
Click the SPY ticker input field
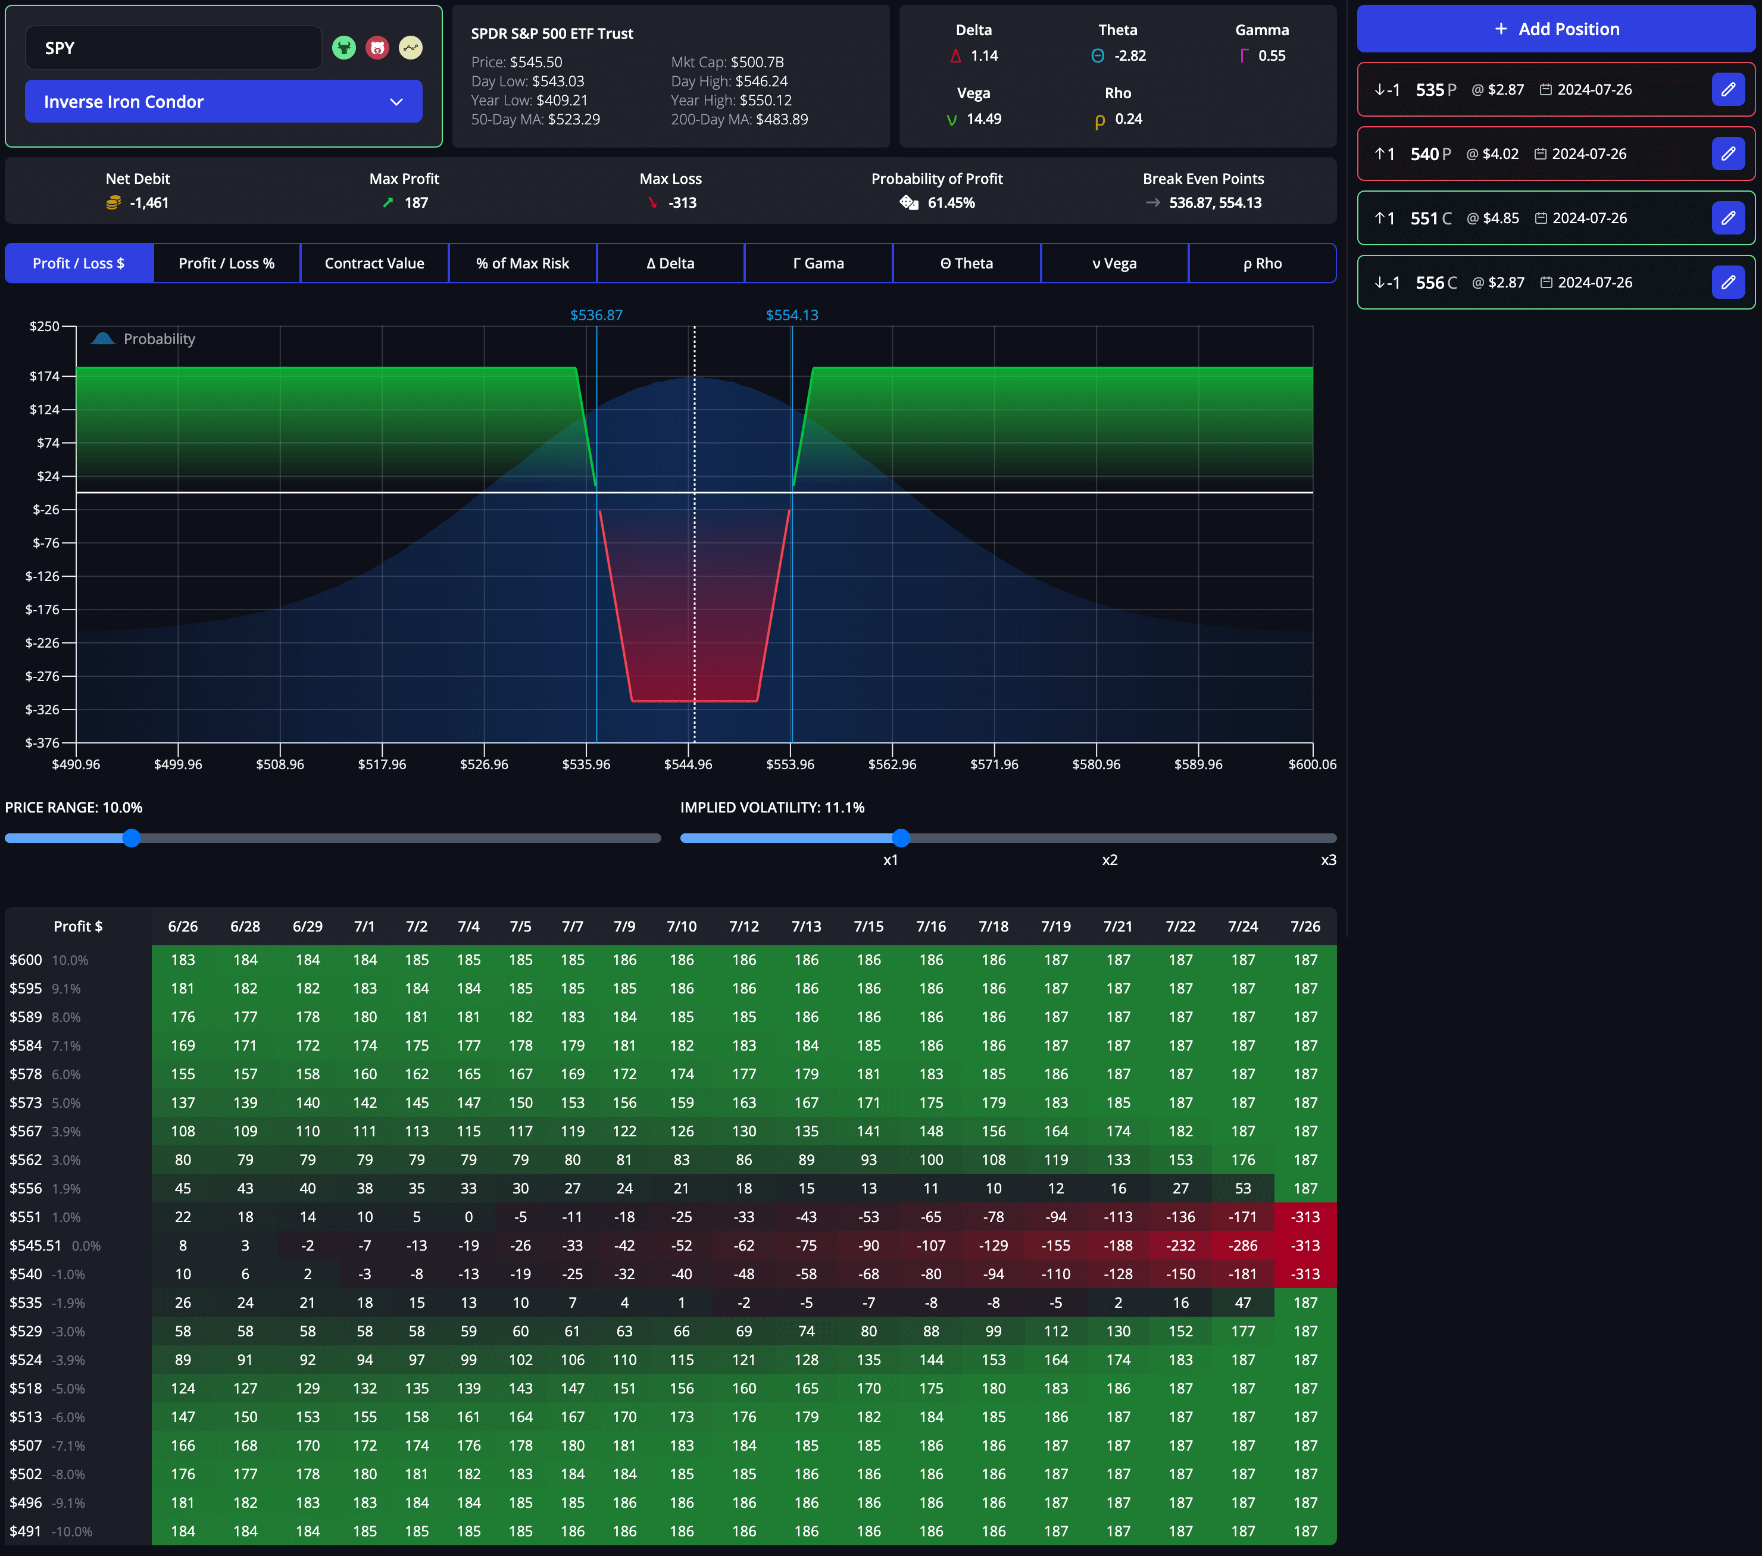173,48
